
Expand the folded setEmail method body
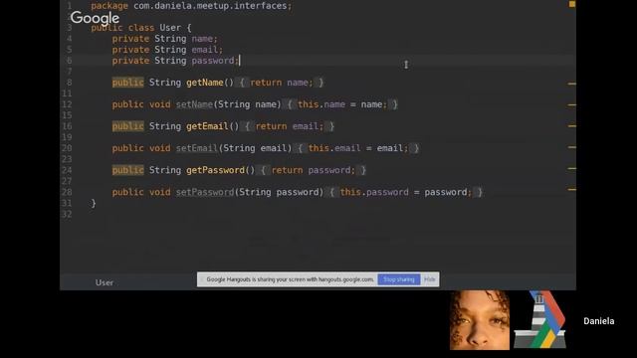(358, 148)
